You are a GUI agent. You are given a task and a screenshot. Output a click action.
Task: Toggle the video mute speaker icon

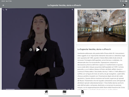(x=72, y=10)
